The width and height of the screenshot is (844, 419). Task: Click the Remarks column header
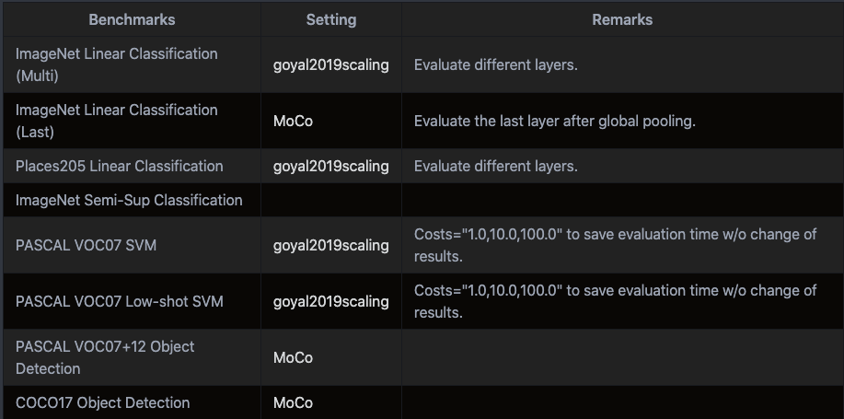622,19
